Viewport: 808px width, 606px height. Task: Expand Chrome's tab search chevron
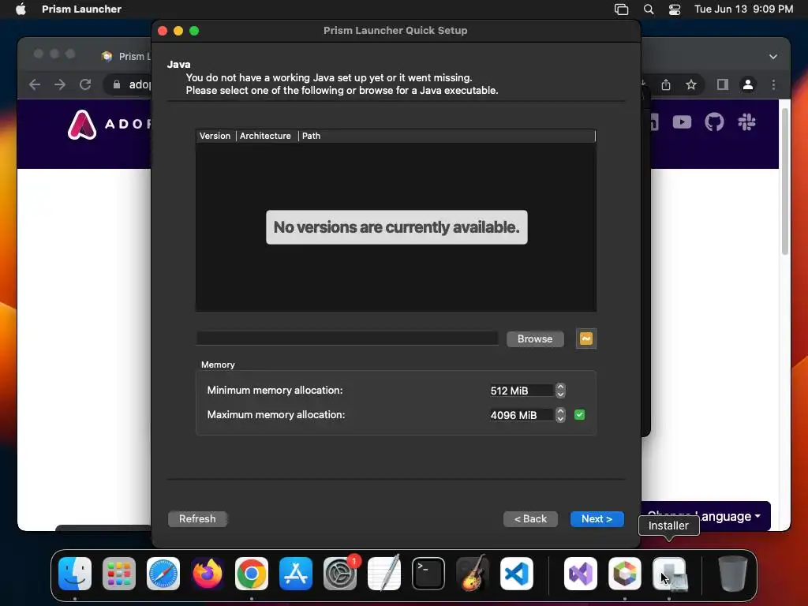pyautogui.click(x=773, y=57)
